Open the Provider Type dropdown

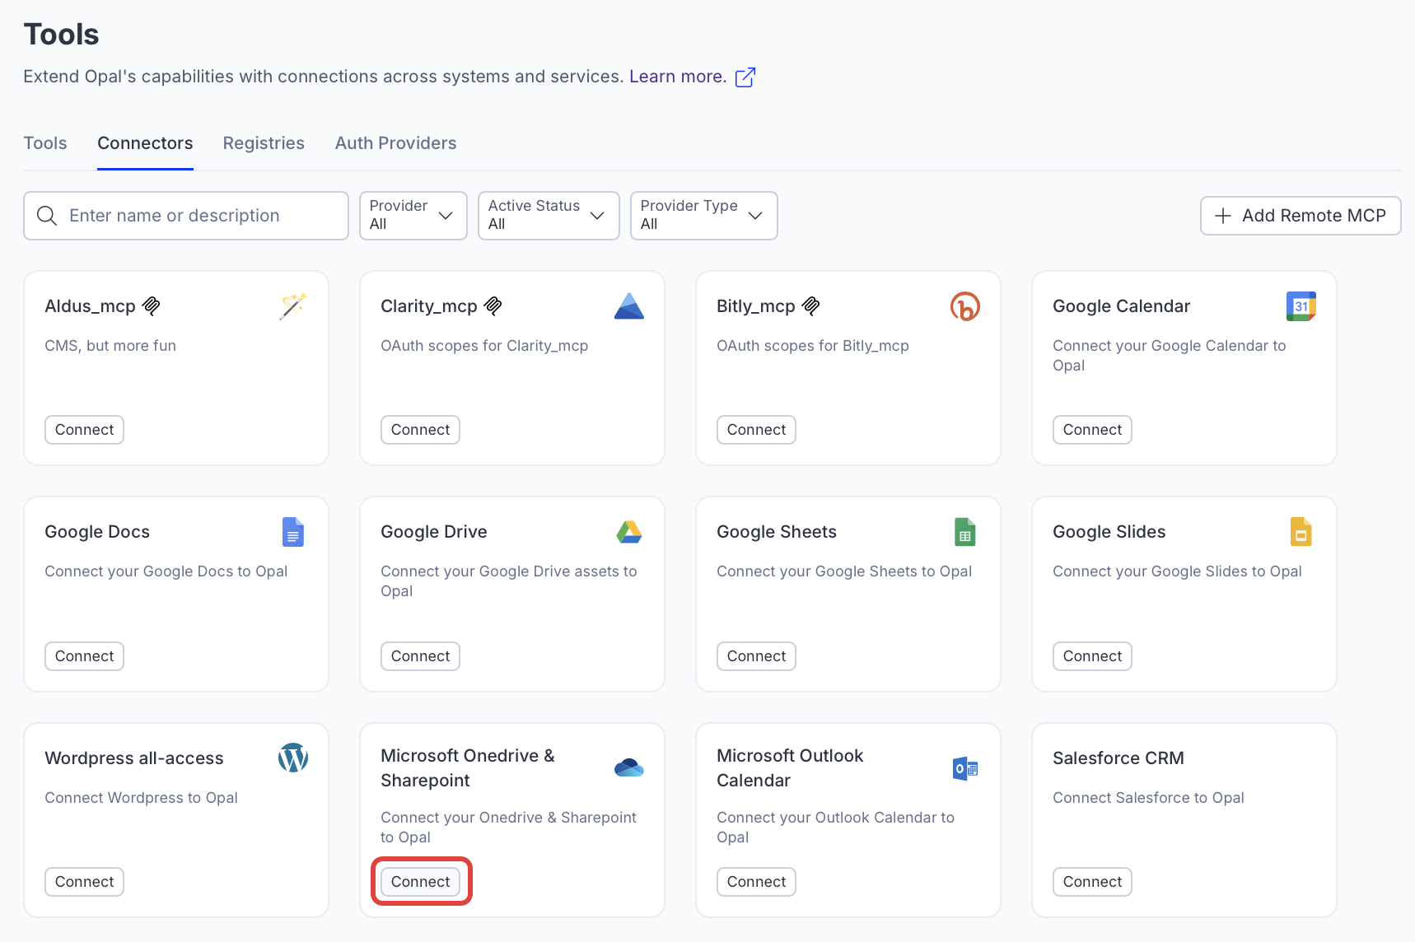tap(703, 216)
